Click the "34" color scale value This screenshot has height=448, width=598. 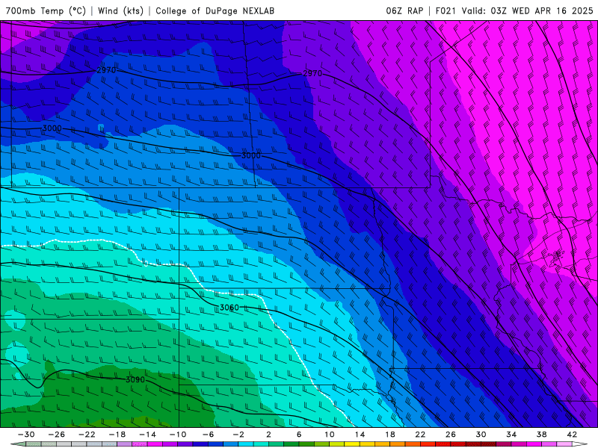511,435
